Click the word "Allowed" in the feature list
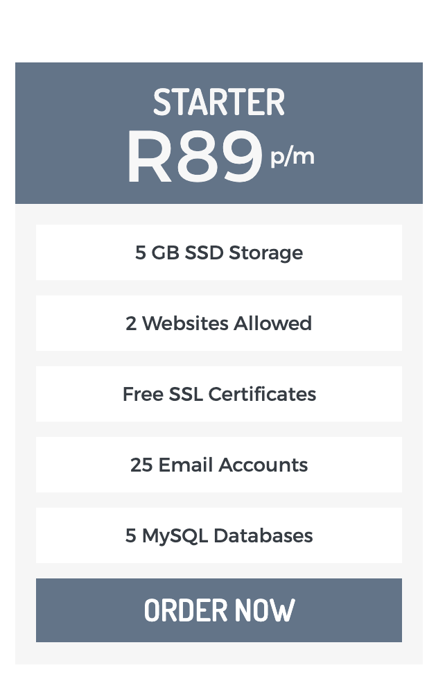445x688 pixels. click(x=273, y=323)
